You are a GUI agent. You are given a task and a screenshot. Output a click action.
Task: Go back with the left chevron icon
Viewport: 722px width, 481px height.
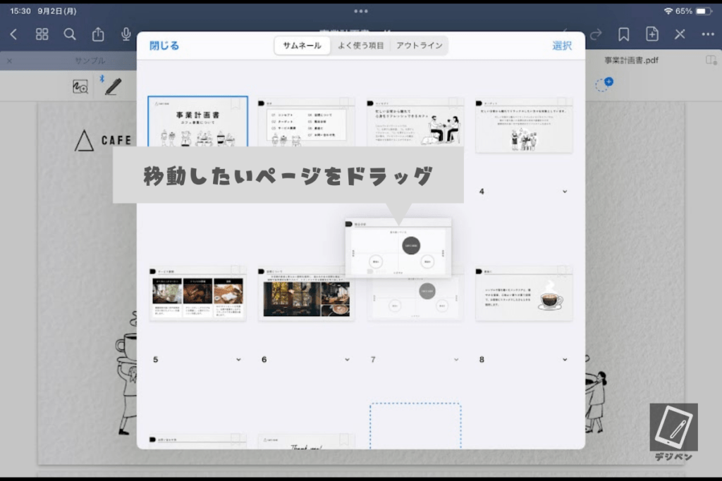tap(14, 35)
